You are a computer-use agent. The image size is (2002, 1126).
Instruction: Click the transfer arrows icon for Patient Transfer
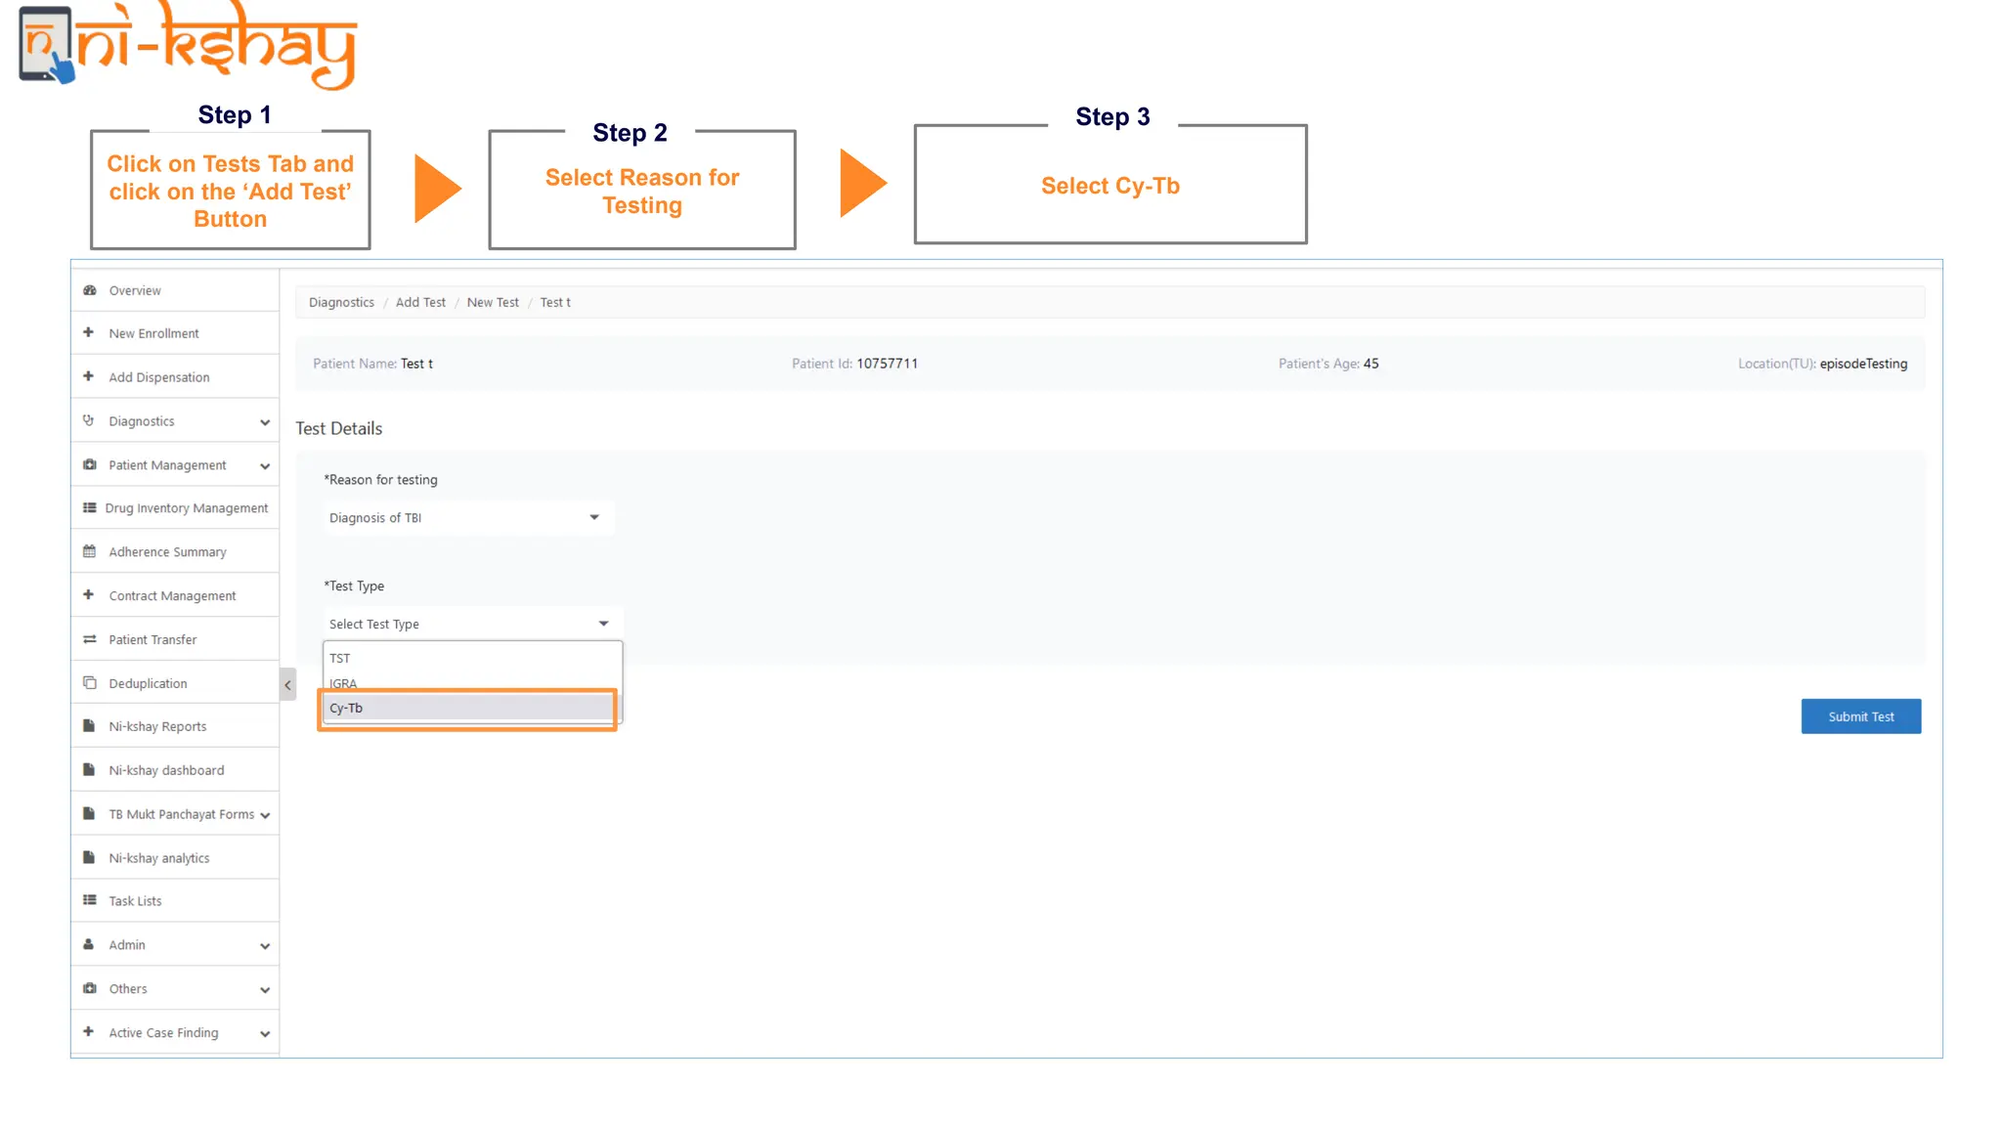[90, 639]
